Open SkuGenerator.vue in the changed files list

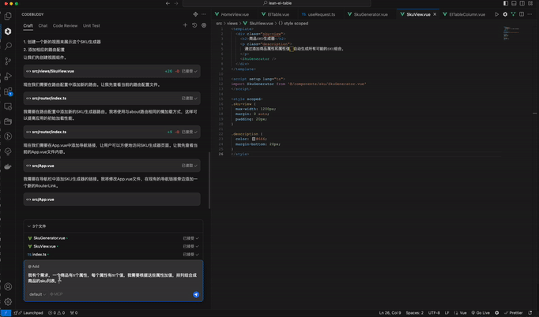coord(49,238)
